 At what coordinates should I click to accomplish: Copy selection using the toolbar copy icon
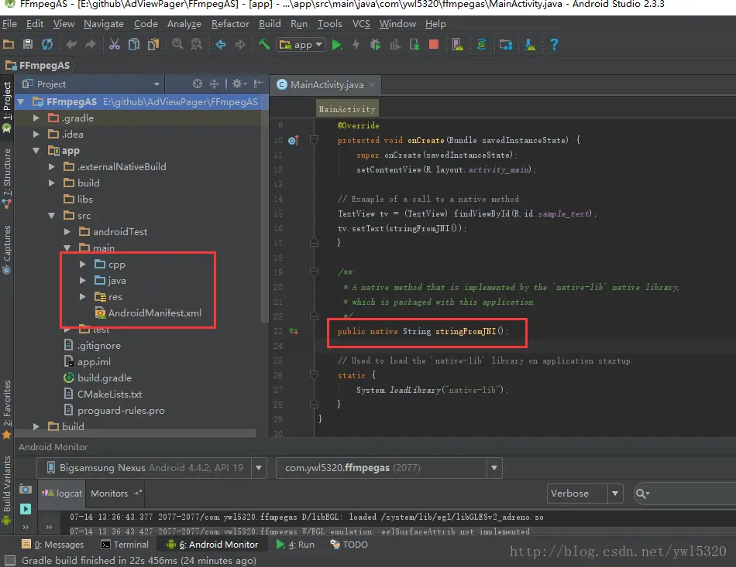(x=134, y=45)
